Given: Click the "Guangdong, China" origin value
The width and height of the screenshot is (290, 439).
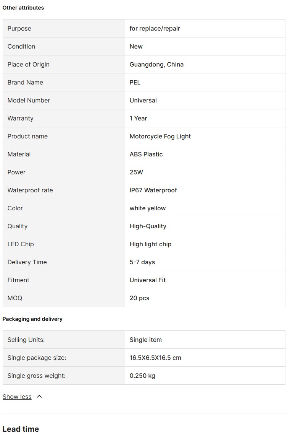Looking at the screenshot, I should [x=156, y=65].
